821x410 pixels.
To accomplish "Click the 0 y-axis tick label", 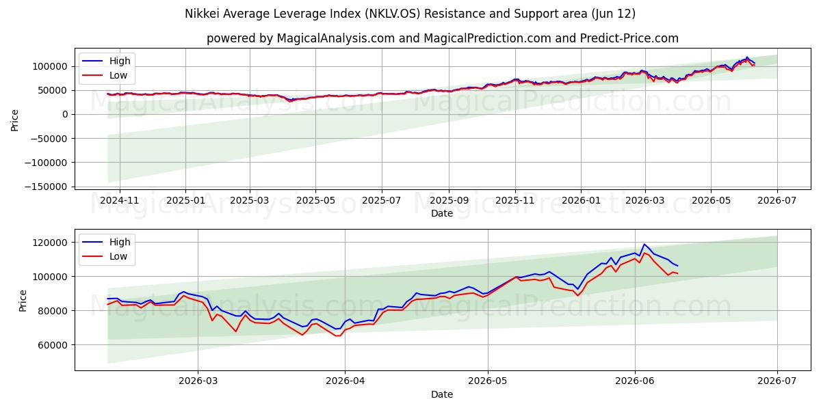I will coord(66,114).
